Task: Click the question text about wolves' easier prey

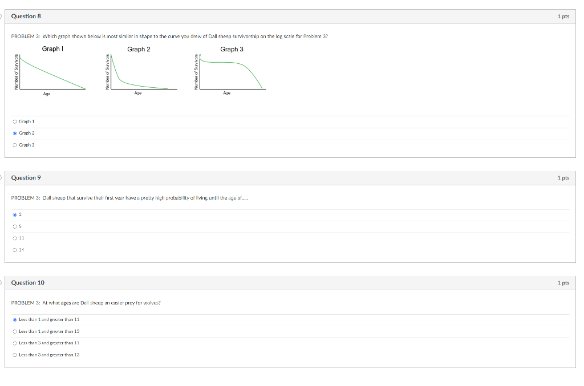Action: pos(86,303)
